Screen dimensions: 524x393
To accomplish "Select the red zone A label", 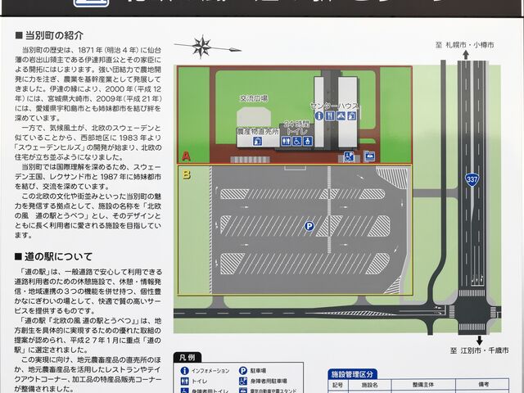I will coord(186,156).
